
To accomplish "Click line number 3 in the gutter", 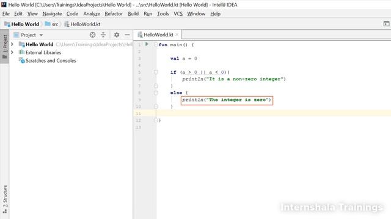I will coord(139,58).
